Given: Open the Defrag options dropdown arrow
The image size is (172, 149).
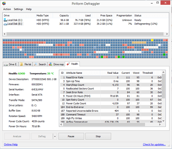Looking at the screenshot, I should point(55,136).
